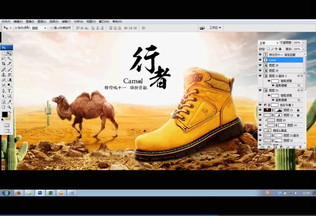The width and height of the screenshot is (316, 216).
Task: Swap foreground and background colors
Action: pos(10,113)
